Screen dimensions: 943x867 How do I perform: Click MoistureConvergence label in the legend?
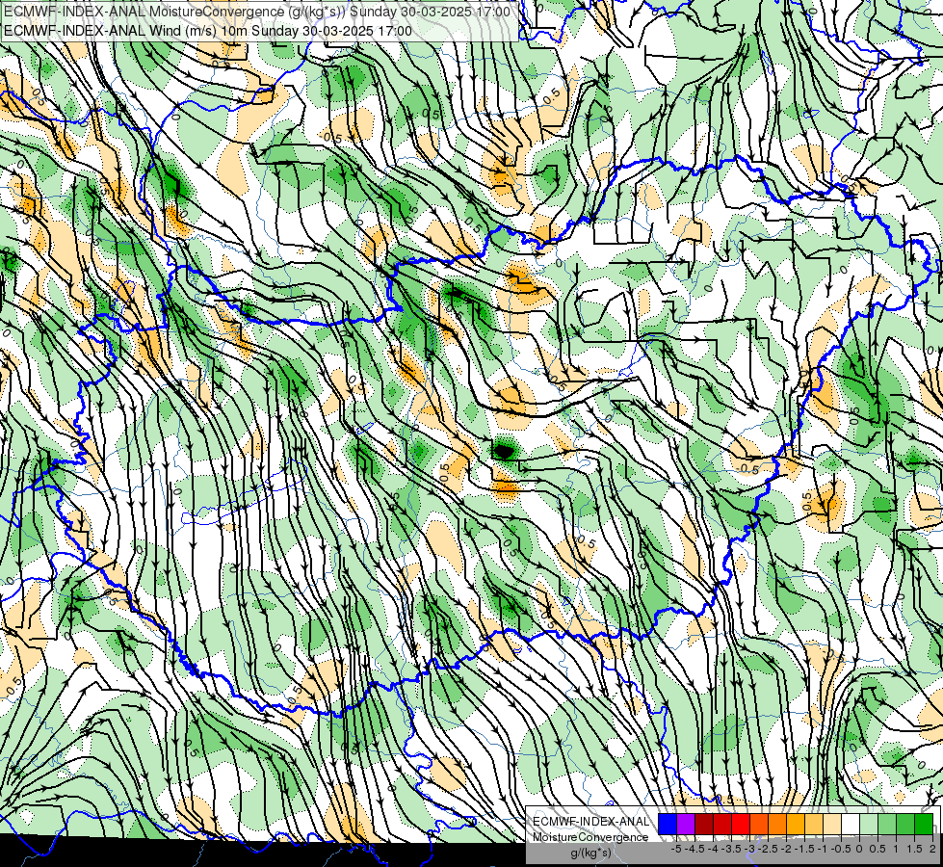(590, 837)
